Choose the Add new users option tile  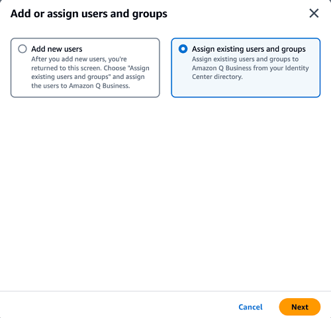(x=85, y=68)
